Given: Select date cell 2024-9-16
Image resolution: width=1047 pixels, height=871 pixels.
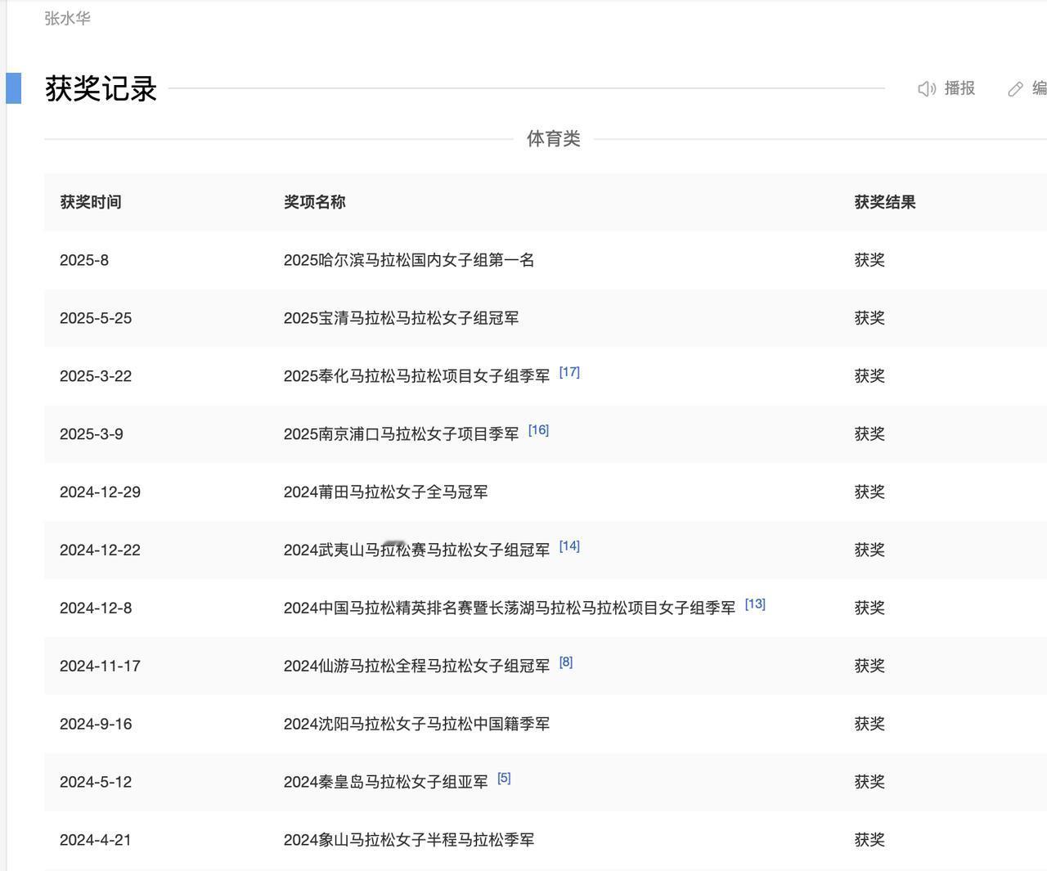Looking at the screenshot, I should [x=95, y=725].
